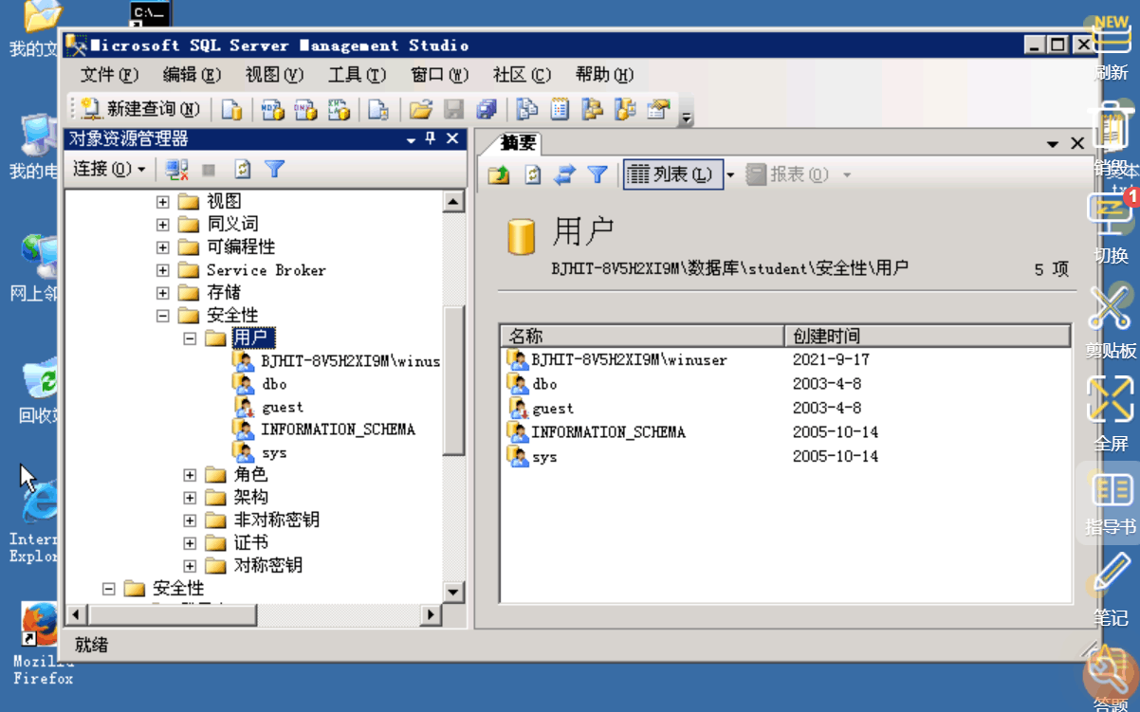Open the 帮助(H) menu
This screenshot has width=1140, height=712.
click(x=604, y=75)
